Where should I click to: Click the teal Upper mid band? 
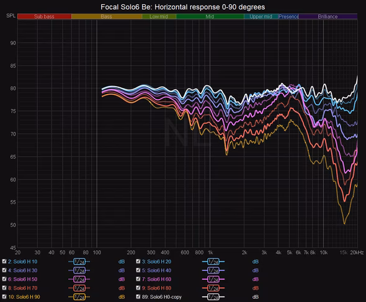tap(261, 17)
